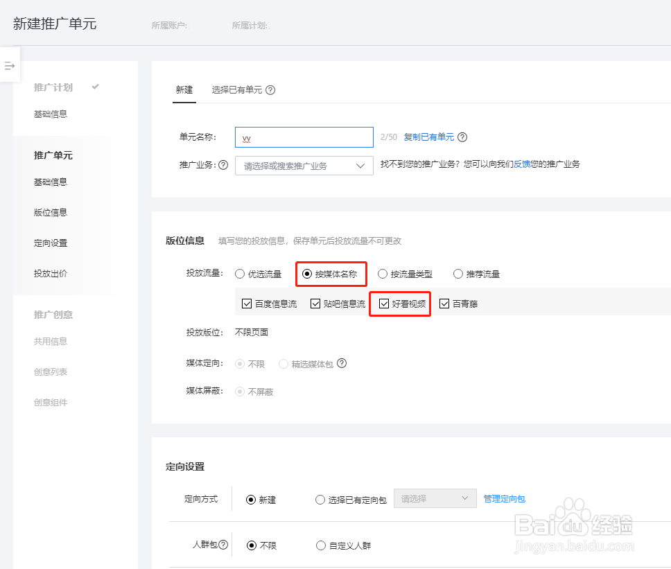Click inside the 单元名称 input field
The width and height of the screenshot is (671, 569).
point(304,137)
